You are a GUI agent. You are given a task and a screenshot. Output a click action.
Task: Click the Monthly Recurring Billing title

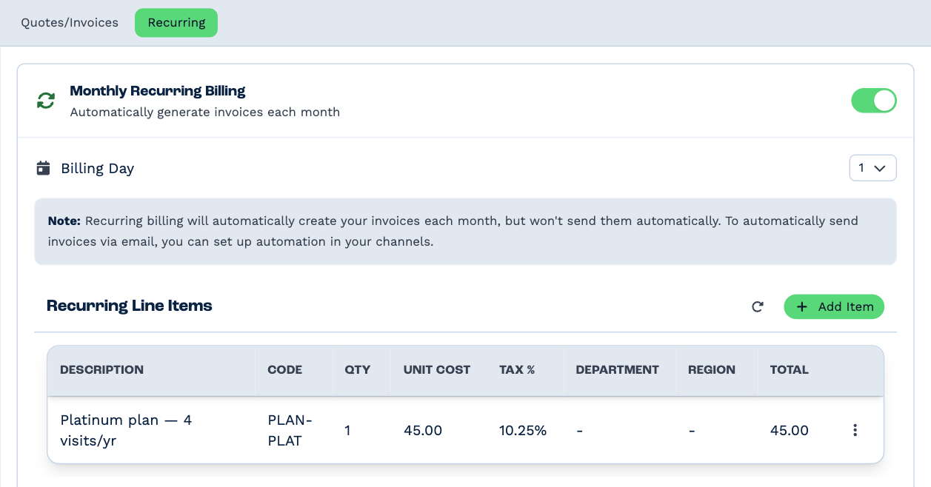click(158, 91)
